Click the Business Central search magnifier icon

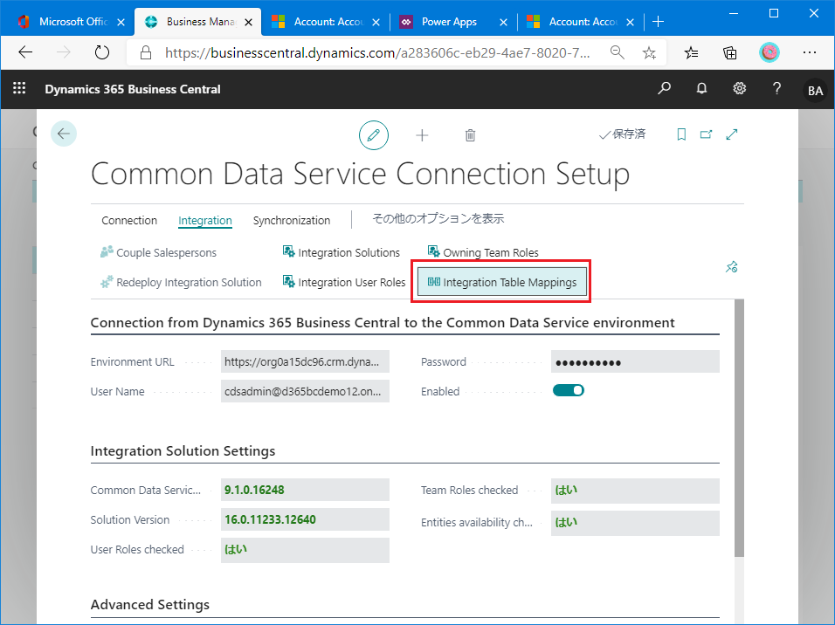pos(664,88)
